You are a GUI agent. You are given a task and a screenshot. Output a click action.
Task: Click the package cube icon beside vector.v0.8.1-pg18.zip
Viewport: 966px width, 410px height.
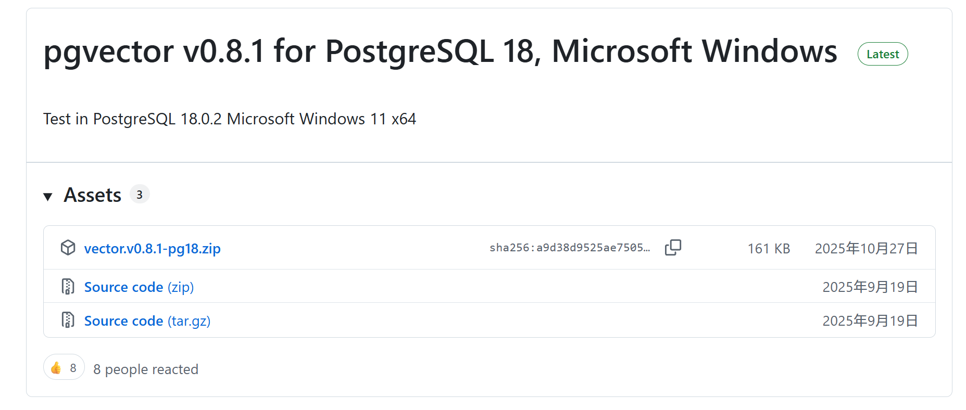click(x=68, y=248)
